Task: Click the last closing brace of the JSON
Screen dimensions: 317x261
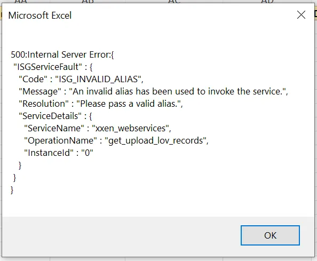Action: [x=12, y=190]
